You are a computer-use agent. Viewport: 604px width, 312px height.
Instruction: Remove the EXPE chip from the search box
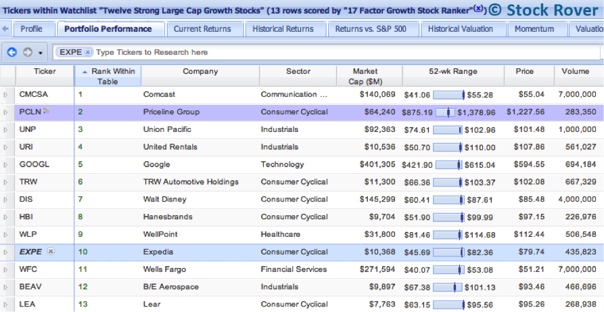(x=88, y=53)
